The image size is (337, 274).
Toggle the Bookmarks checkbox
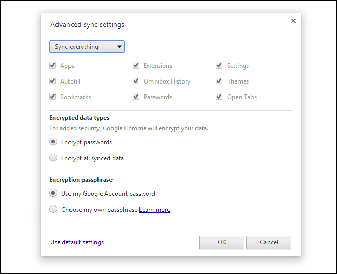pyautogui.click(x=52, y=97)
